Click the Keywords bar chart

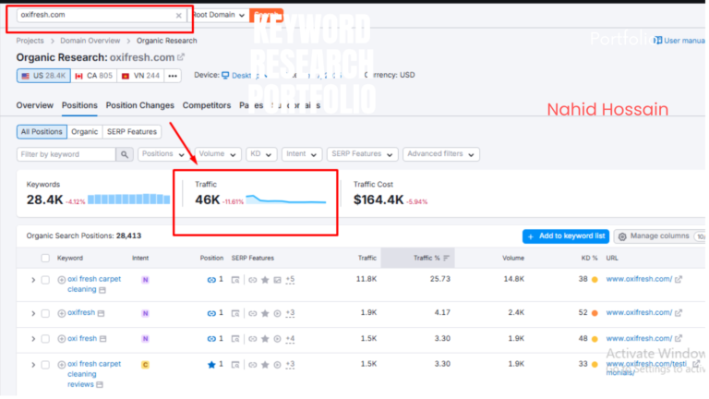[129, 199]
